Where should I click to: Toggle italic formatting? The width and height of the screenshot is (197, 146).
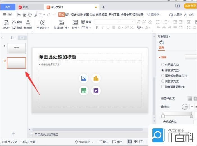[x=103, y=28]
